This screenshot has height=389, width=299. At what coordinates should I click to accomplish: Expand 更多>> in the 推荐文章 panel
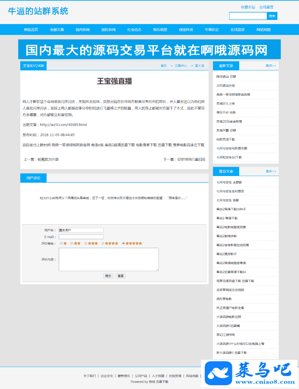pos(270,171)
